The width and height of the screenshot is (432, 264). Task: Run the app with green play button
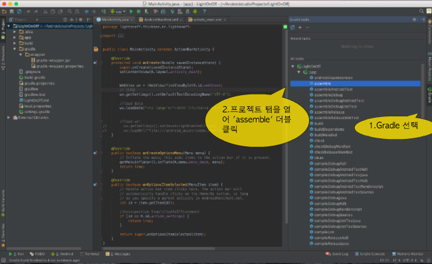click(131, 11)
